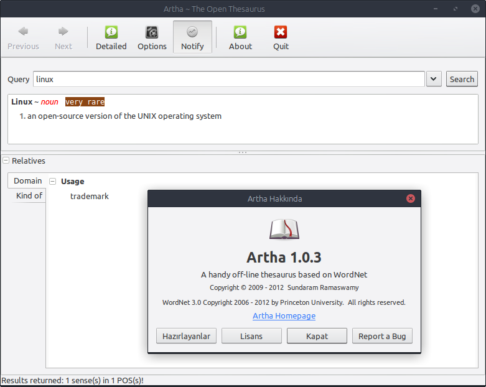Close the Artha Hakkında dialog with red X
The image size is (486, 387).
(411, 198)
